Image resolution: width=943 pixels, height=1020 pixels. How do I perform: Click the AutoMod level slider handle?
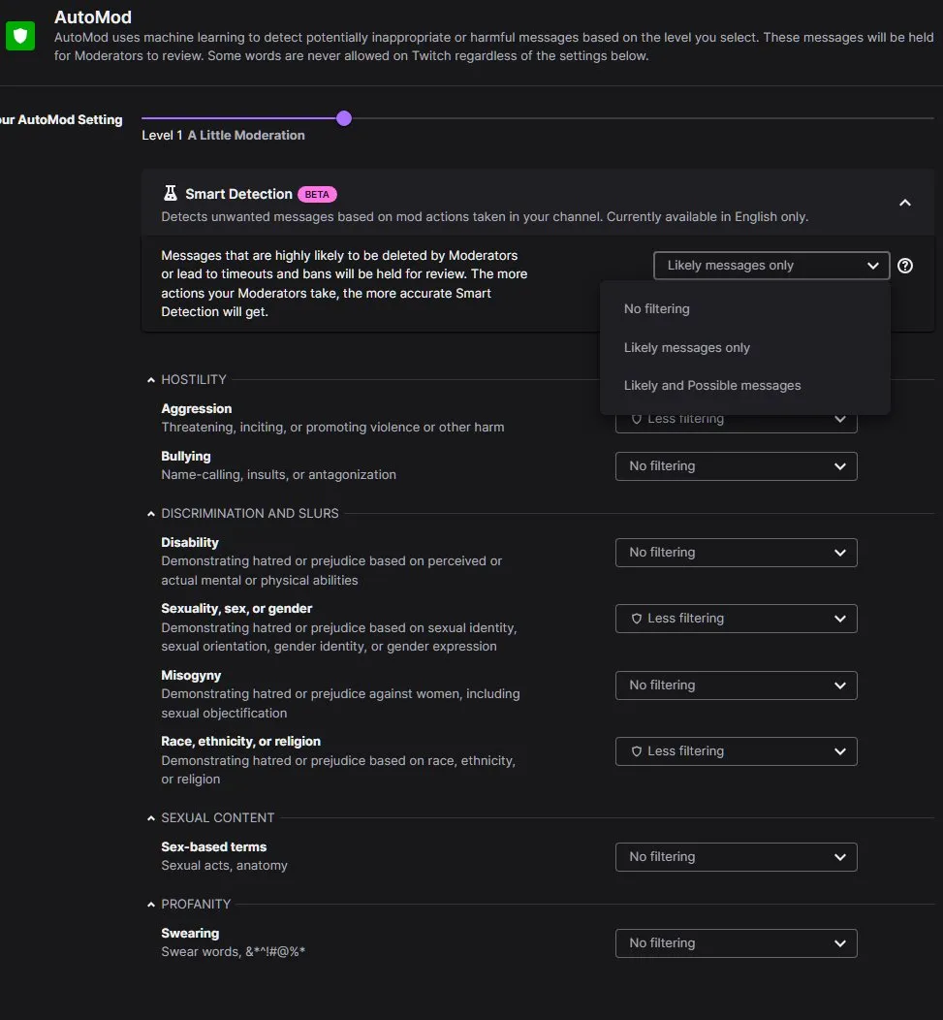pyautogui.click(x=344, y=118)
